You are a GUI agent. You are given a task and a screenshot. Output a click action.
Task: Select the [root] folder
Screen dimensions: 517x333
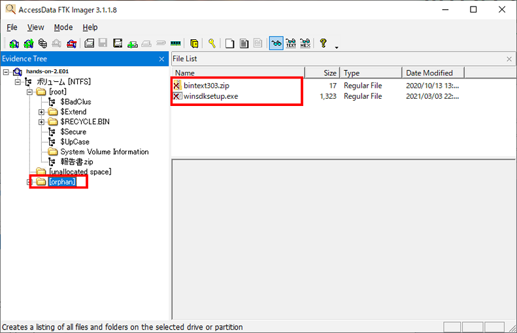58,92
